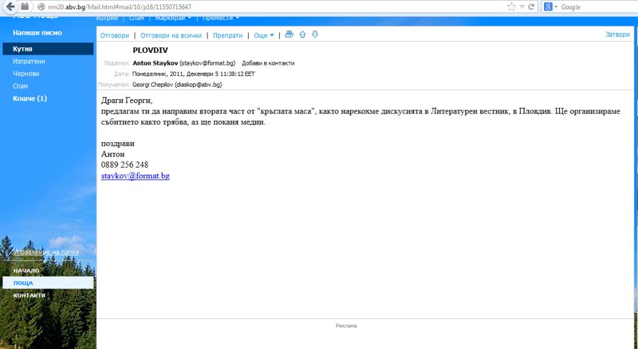
Task: Click Спам in the top toolbar
Action: [136, 18]
